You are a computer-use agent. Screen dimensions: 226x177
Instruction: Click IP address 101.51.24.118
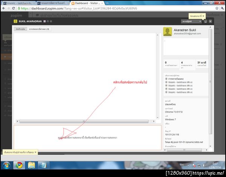(172, 135)
